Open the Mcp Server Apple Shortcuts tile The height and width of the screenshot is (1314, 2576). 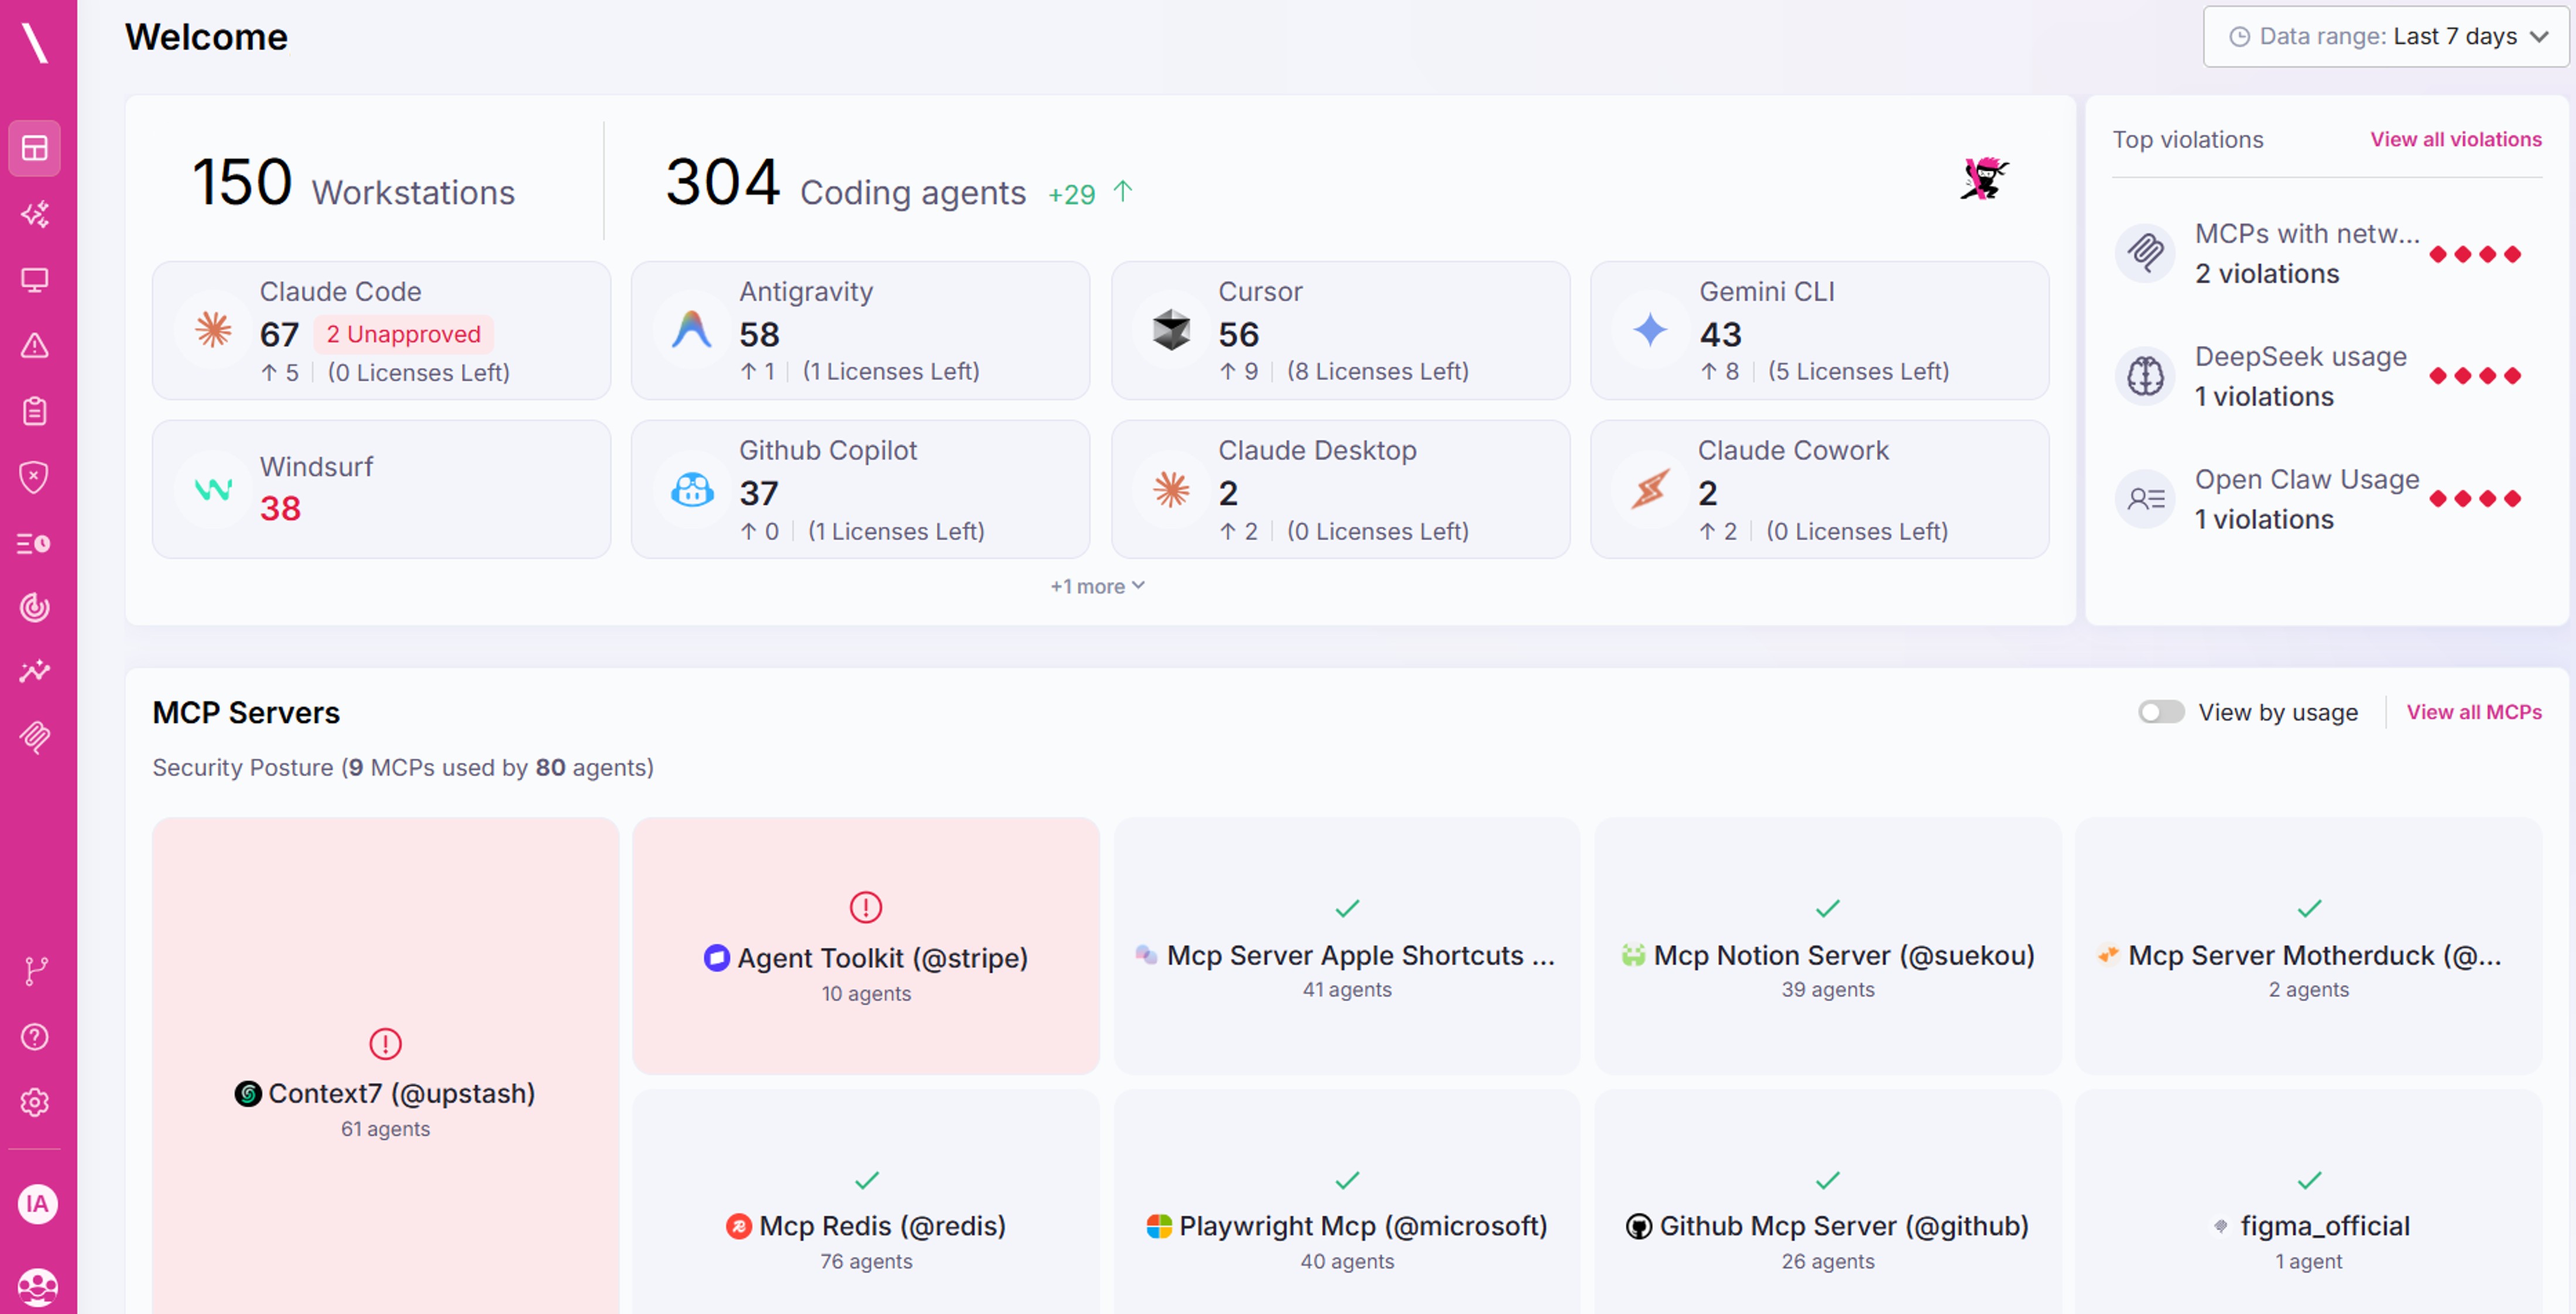tap(1347, 946)
